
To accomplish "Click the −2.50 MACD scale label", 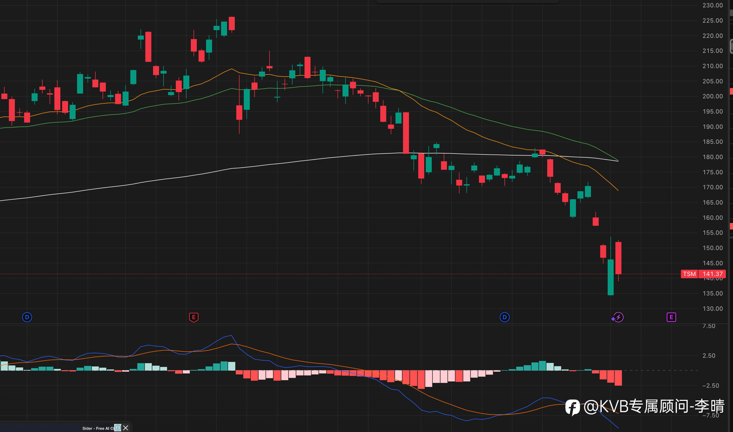I will [x=710, y=385].
